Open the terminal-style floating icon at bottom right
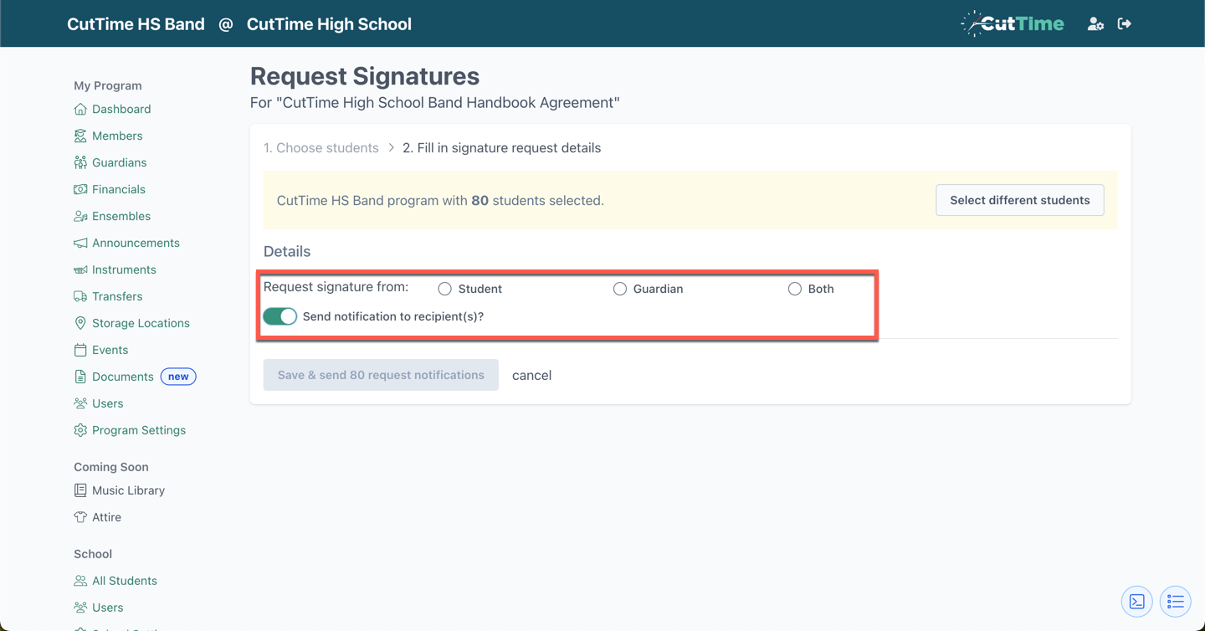This screenshot has height=631, width=1205. (1136, 601)
